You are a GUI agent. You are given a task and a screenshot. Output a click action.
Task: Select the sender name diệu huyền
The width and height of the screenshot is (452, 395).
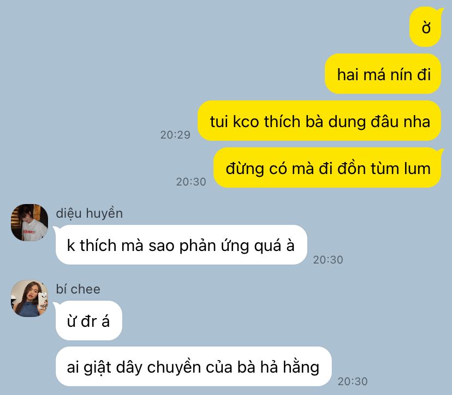click(90, 213)
